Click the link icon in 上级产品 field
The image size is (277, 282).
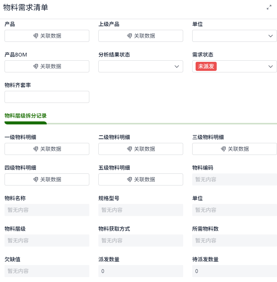tap(130, 36)
